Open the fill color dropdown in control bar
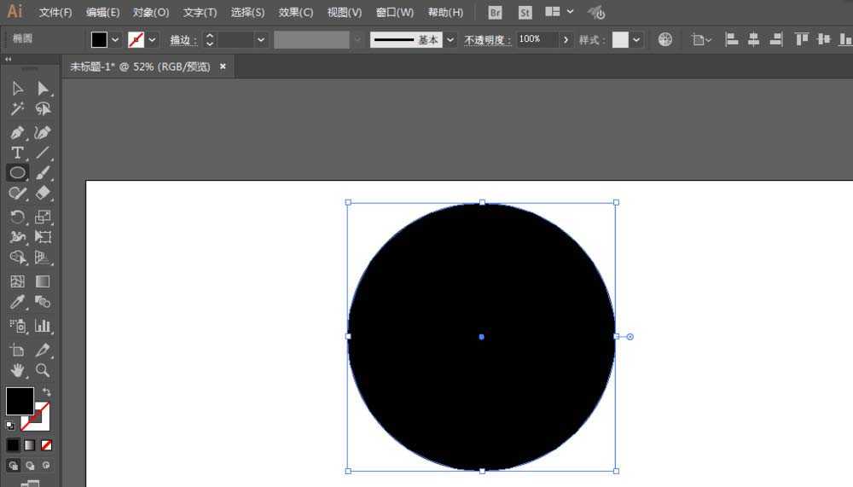The image size is (853, 487). point(115,40)
